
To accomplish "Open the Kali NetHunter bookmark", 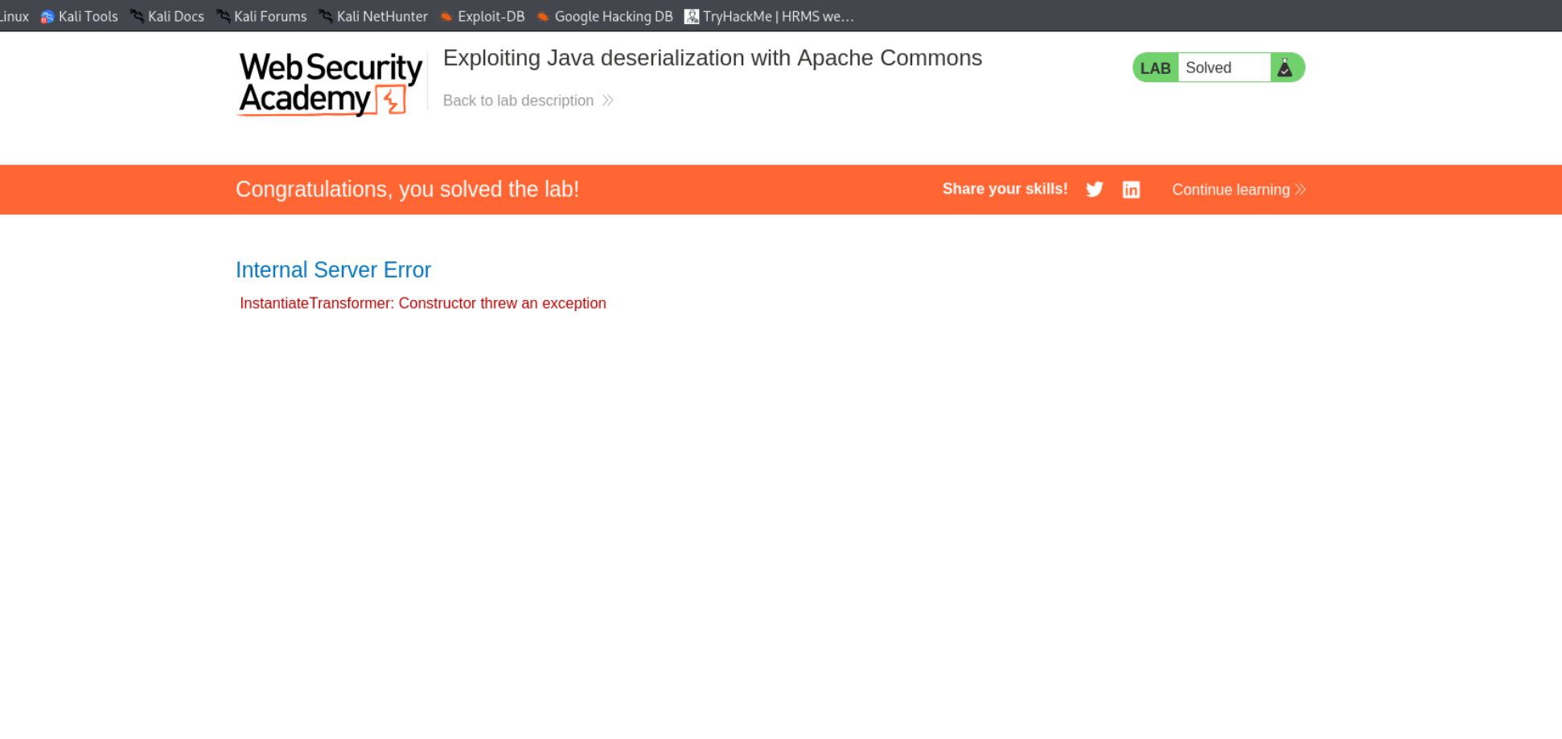I will click(373, 16).
